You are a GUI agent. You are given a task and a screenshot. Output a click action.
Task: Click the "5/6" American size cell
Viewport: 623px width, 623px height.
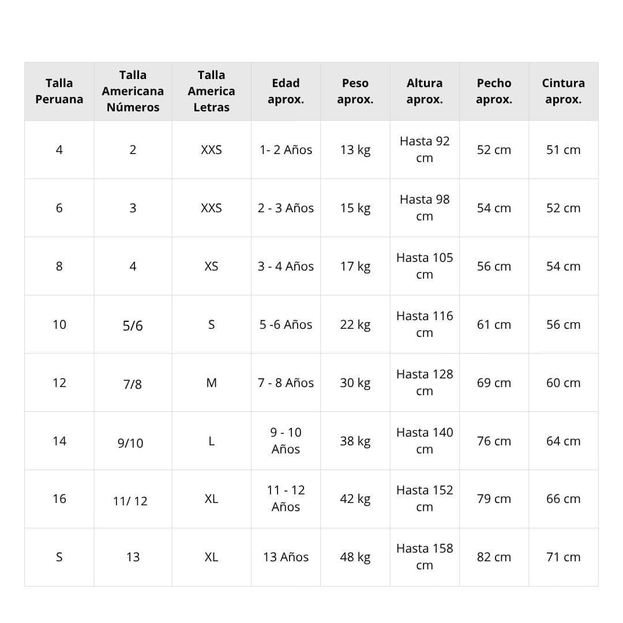(x=133, y=326)
